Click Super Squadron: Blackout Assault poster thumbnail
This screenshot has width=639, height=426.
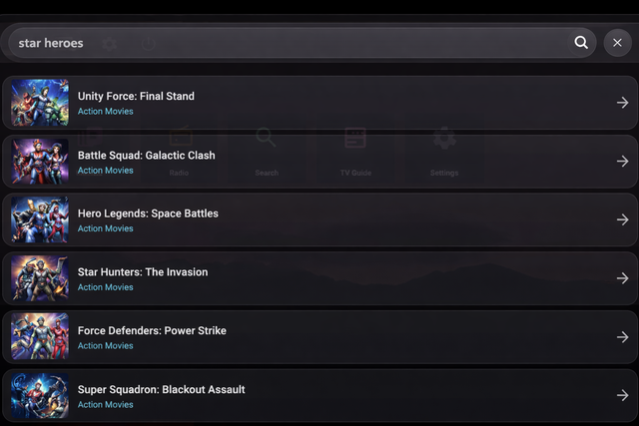click(x=40, y=395)
